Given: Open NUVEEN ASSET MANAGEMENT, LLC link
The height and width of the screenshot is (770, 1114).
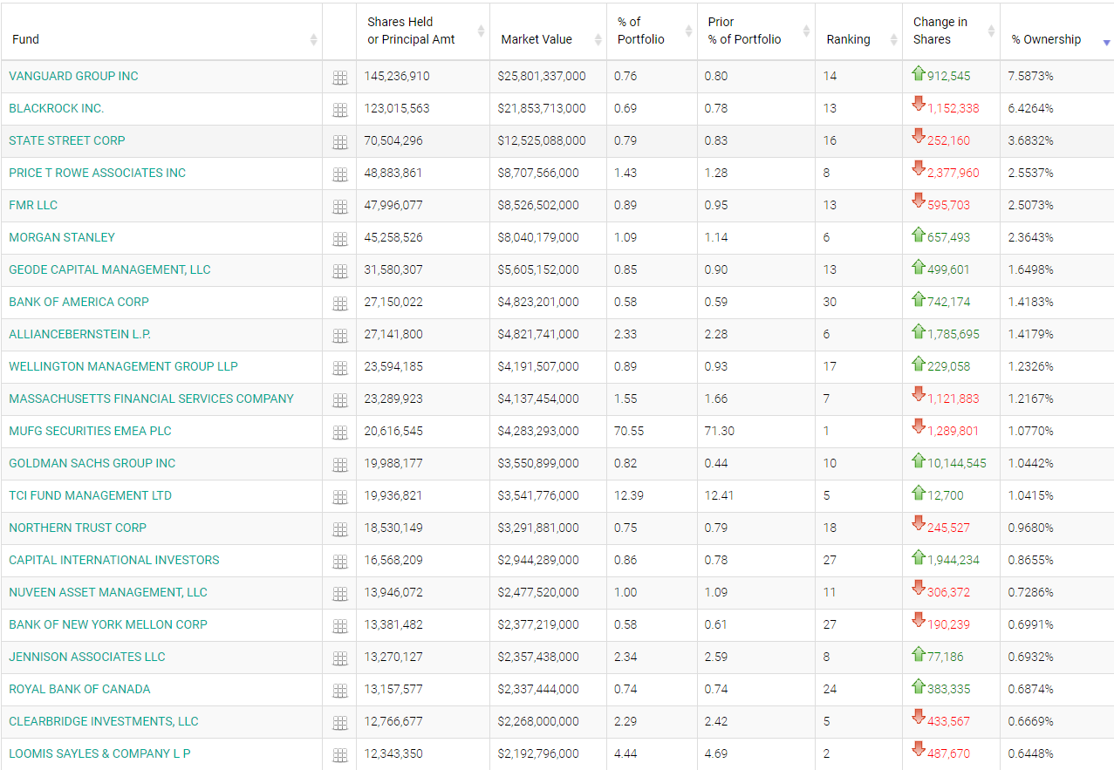Looking at the screenshot, I should 108,592.
